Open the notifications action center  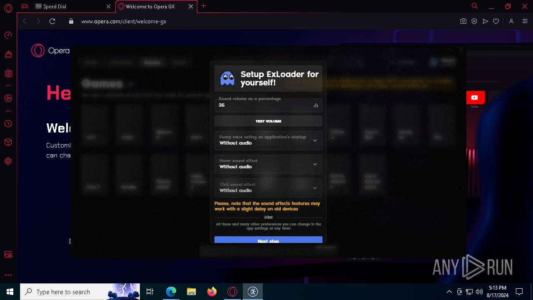click(519, 292)
